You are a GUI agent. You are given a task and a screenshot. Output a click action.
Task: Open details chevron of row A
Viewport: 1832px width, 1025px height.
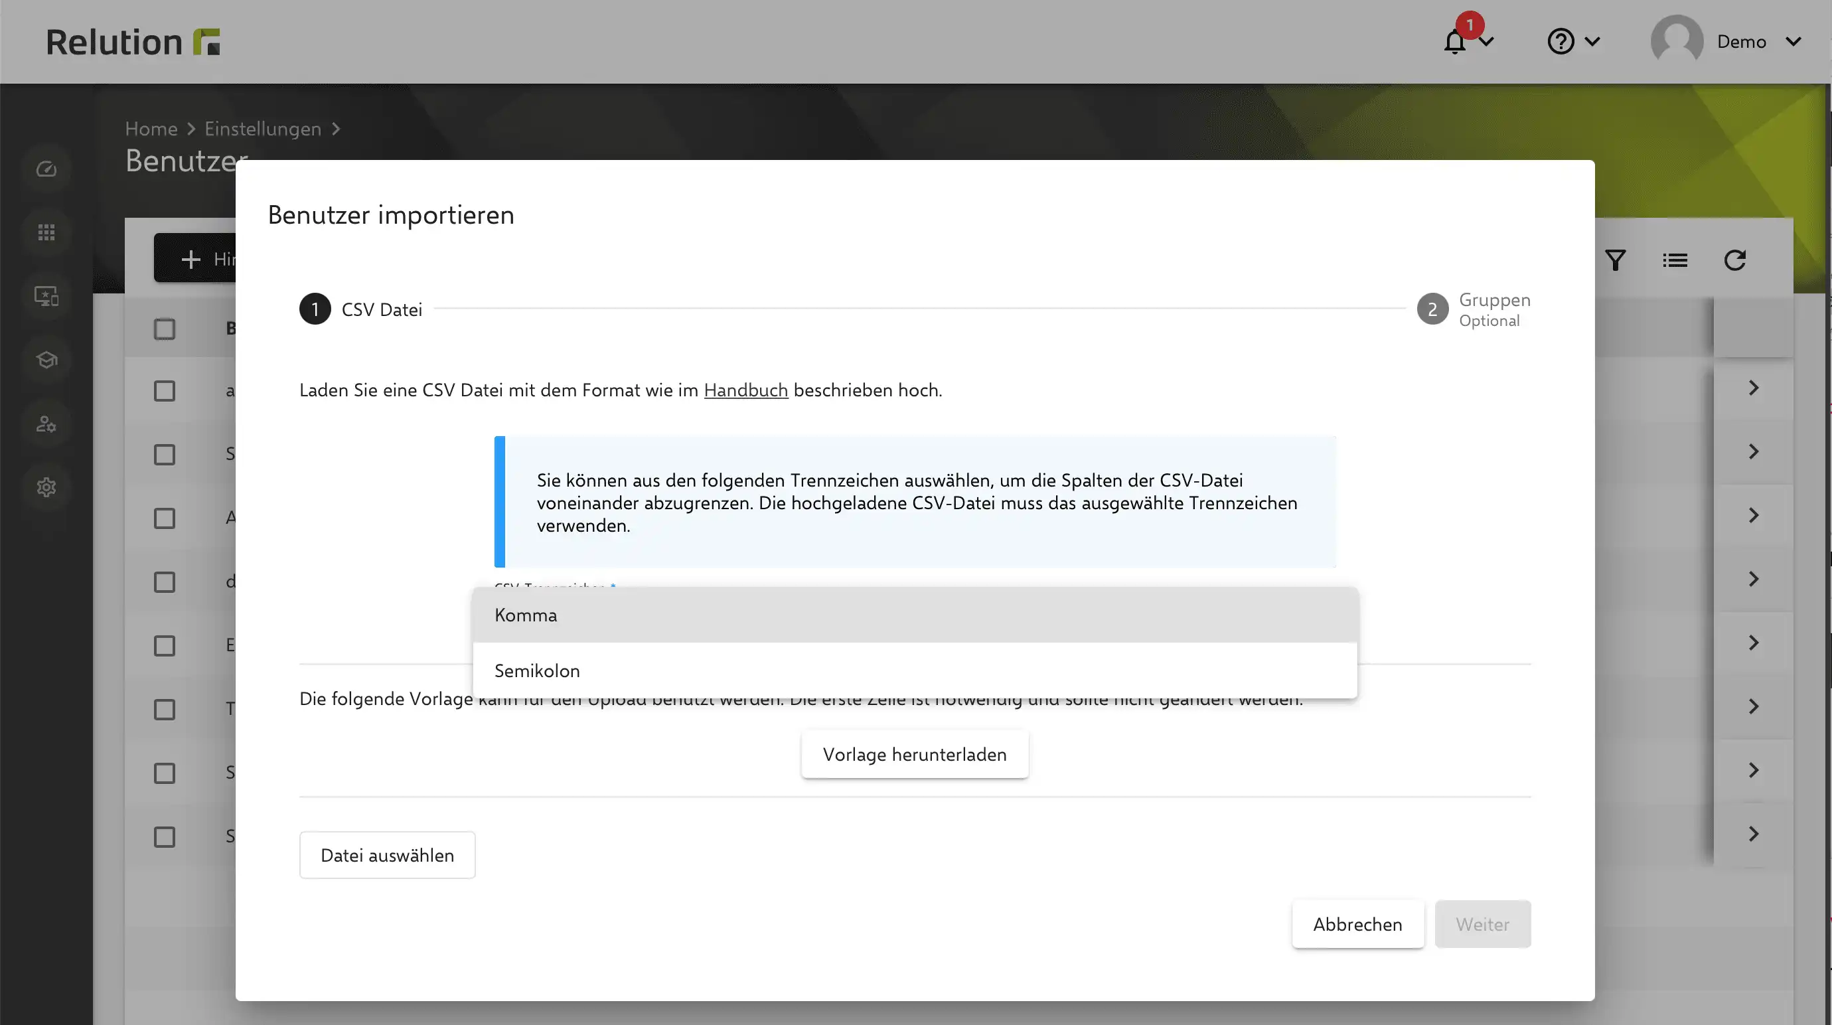[1753, 515]
